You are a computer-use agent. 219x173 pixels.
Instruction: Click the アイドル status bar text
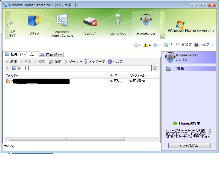(x=9, y=147)
